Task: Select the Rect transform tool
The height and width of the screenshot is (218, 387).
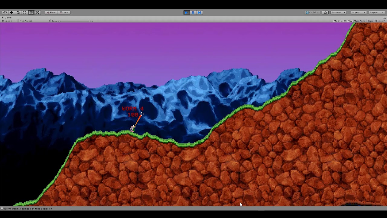Action: tap(31, 12)
